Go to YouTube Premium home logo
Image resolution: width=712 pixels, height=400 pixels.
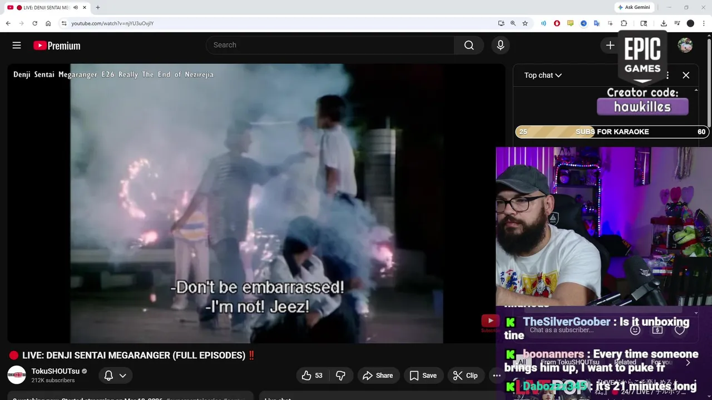click(x=57, y=46)
